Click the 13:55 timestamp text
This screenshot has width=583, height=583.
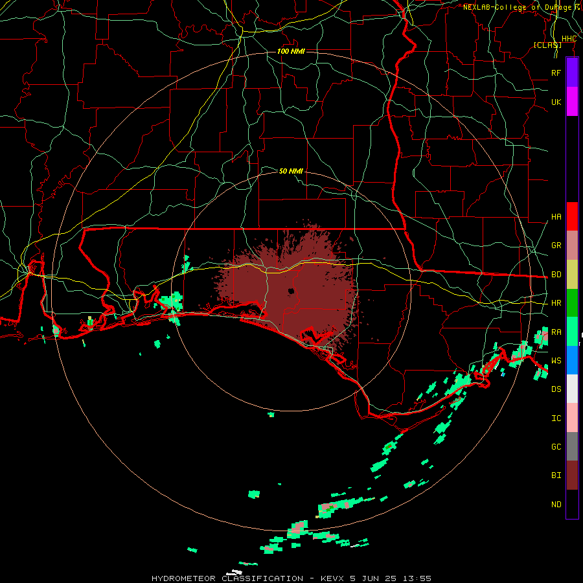(x=417, y=578)
